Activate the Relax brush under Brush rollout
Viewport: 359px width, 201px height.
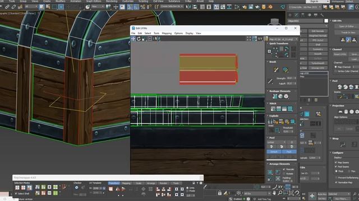(x=286, y=70)
